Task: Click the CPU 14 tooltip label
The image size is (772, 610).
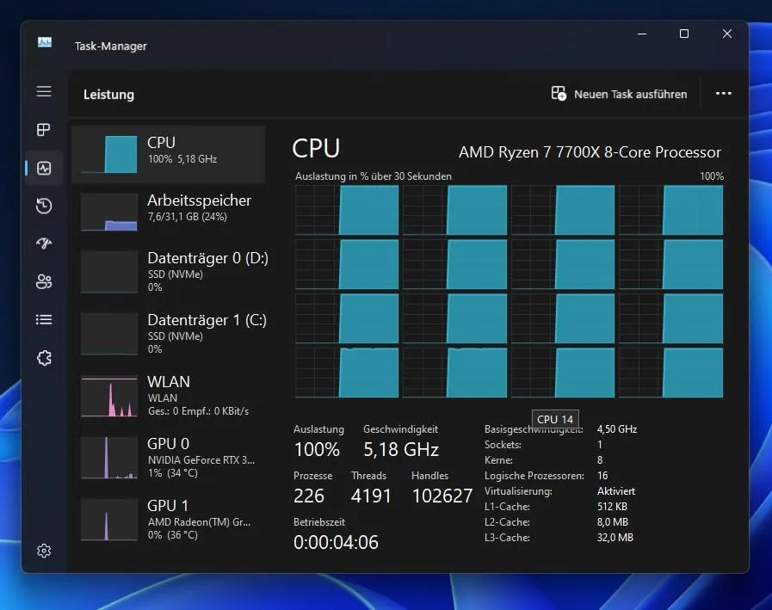Action: [x=555, y=419]
